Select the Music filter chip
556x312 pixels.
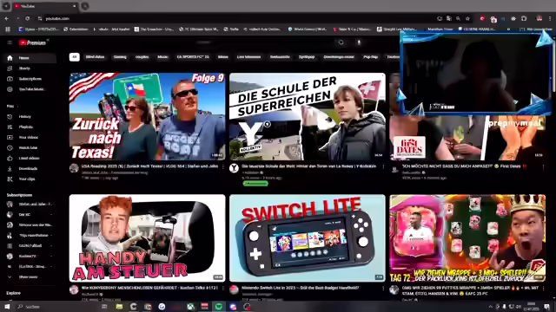coord(162,57)
